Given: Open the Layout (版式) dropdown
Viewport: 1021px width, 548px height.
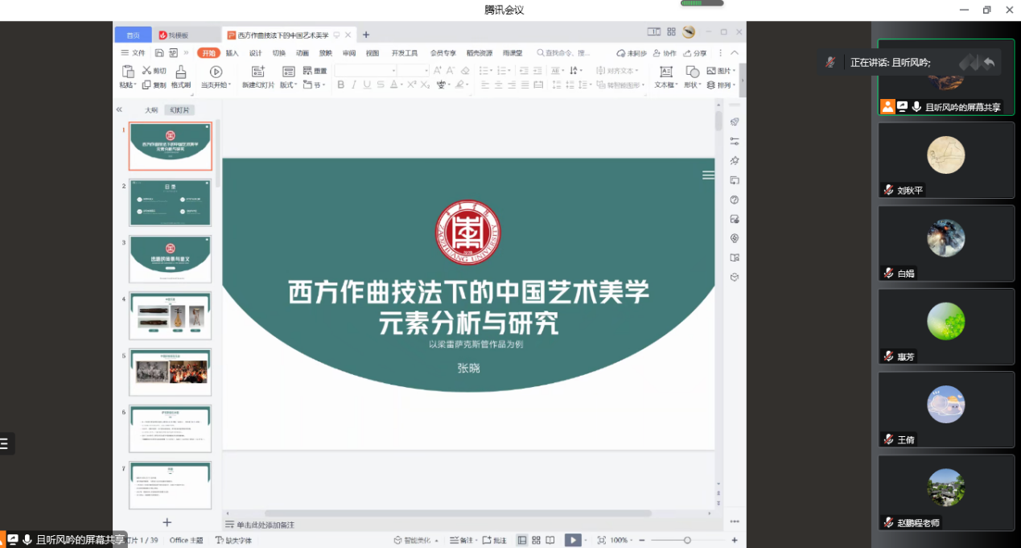Looking at the screenshot, I should click(x=288, y=85).
